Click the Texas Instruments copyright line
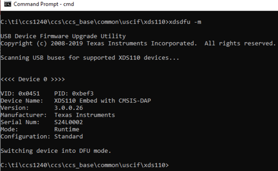 pyautogui.click(x=138, y=44)
